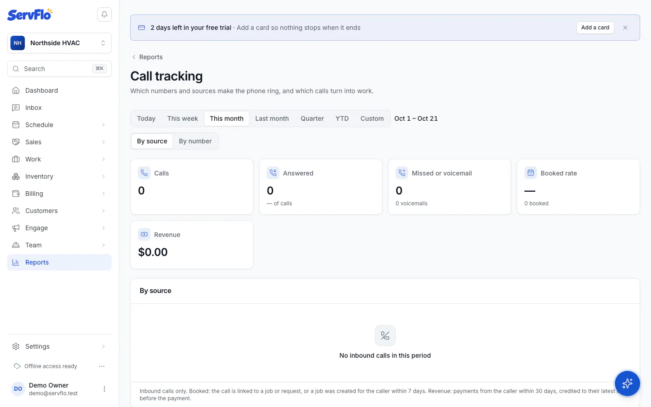651x407 pixels.
Task: Choose the Custom date range
Action: 372,118
